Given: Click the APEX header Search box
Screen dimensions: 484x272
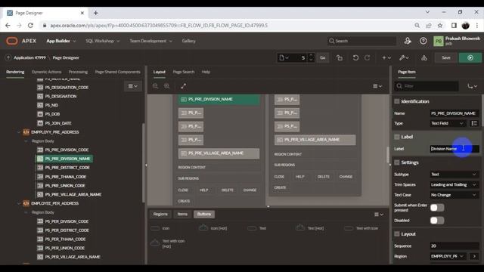Looking at the screenshot, I should coord(361,41).
